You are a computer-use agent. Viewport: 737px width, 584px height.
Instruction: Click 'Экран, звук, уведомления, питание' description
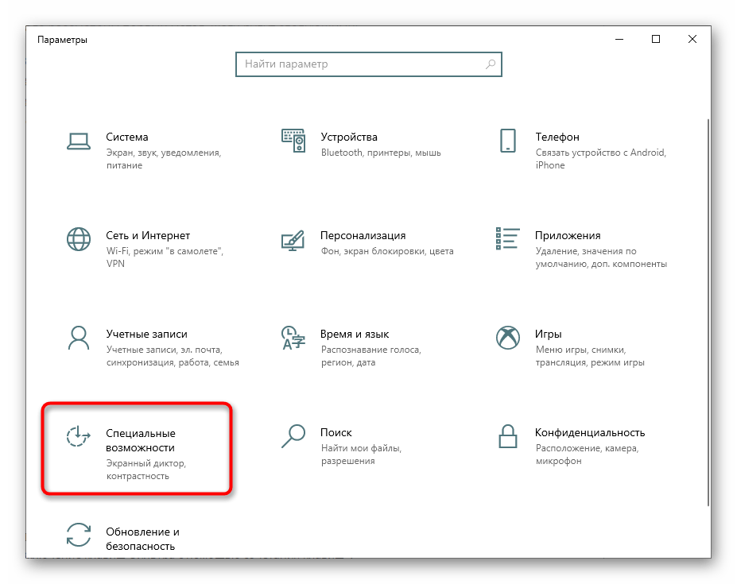164,159
